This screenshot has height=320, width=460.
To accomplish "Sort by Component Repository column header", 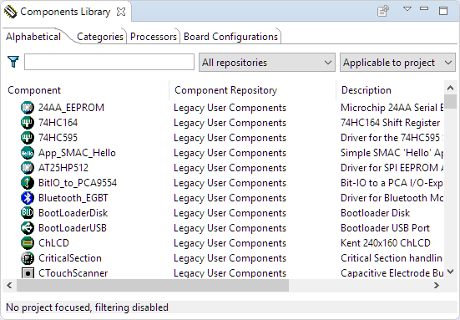I will click(252, 90).
